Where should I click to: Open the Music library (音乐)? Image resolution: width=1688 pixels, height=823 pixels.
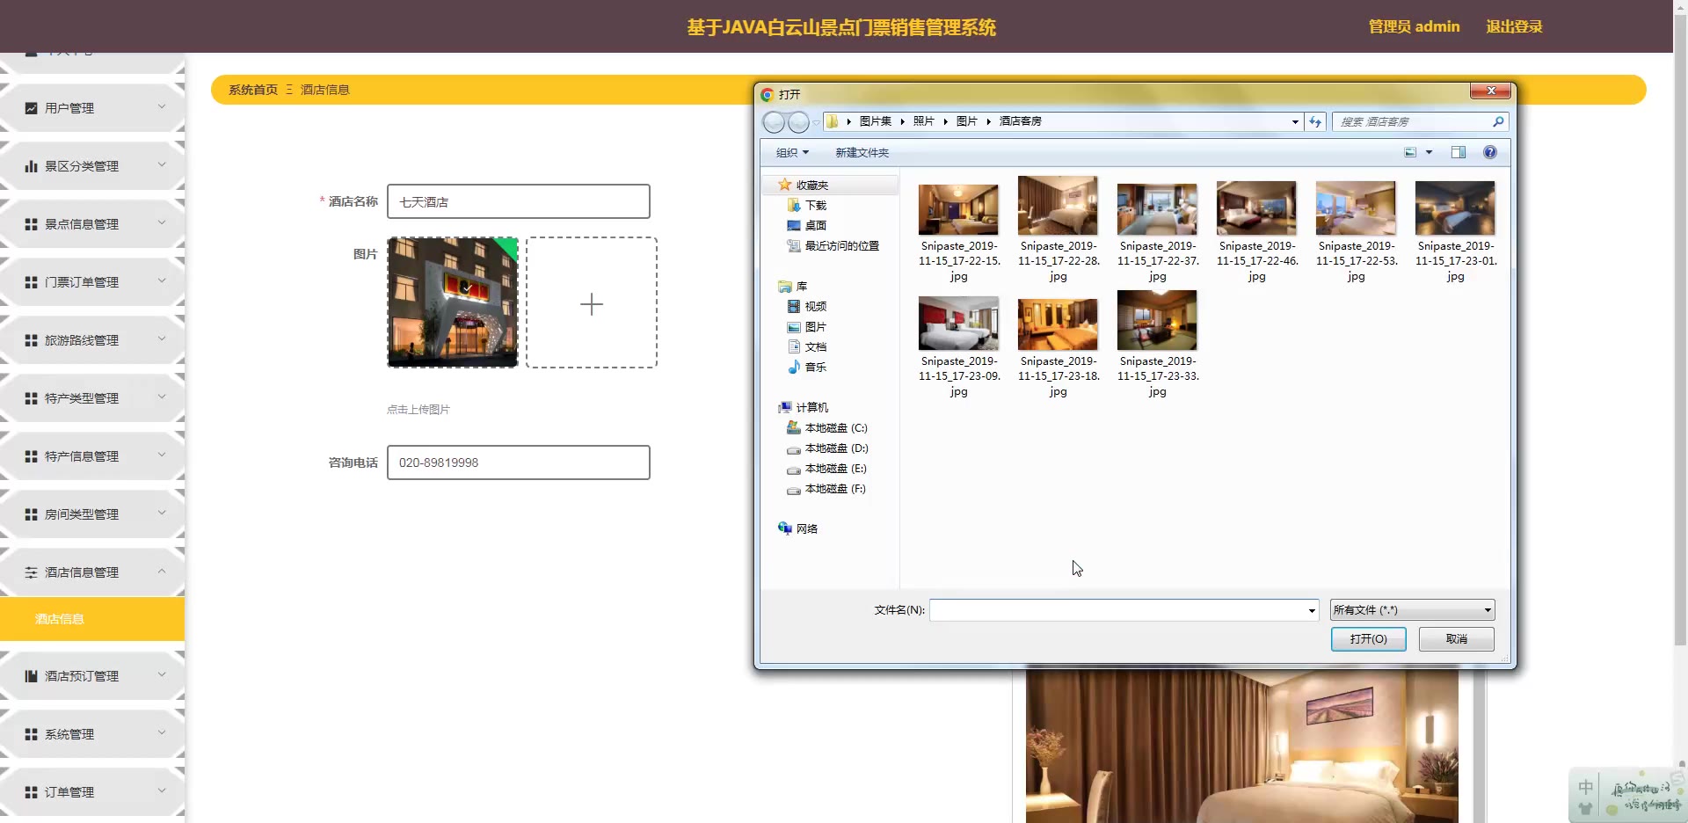pyautogui.click(x=807, y=368)
